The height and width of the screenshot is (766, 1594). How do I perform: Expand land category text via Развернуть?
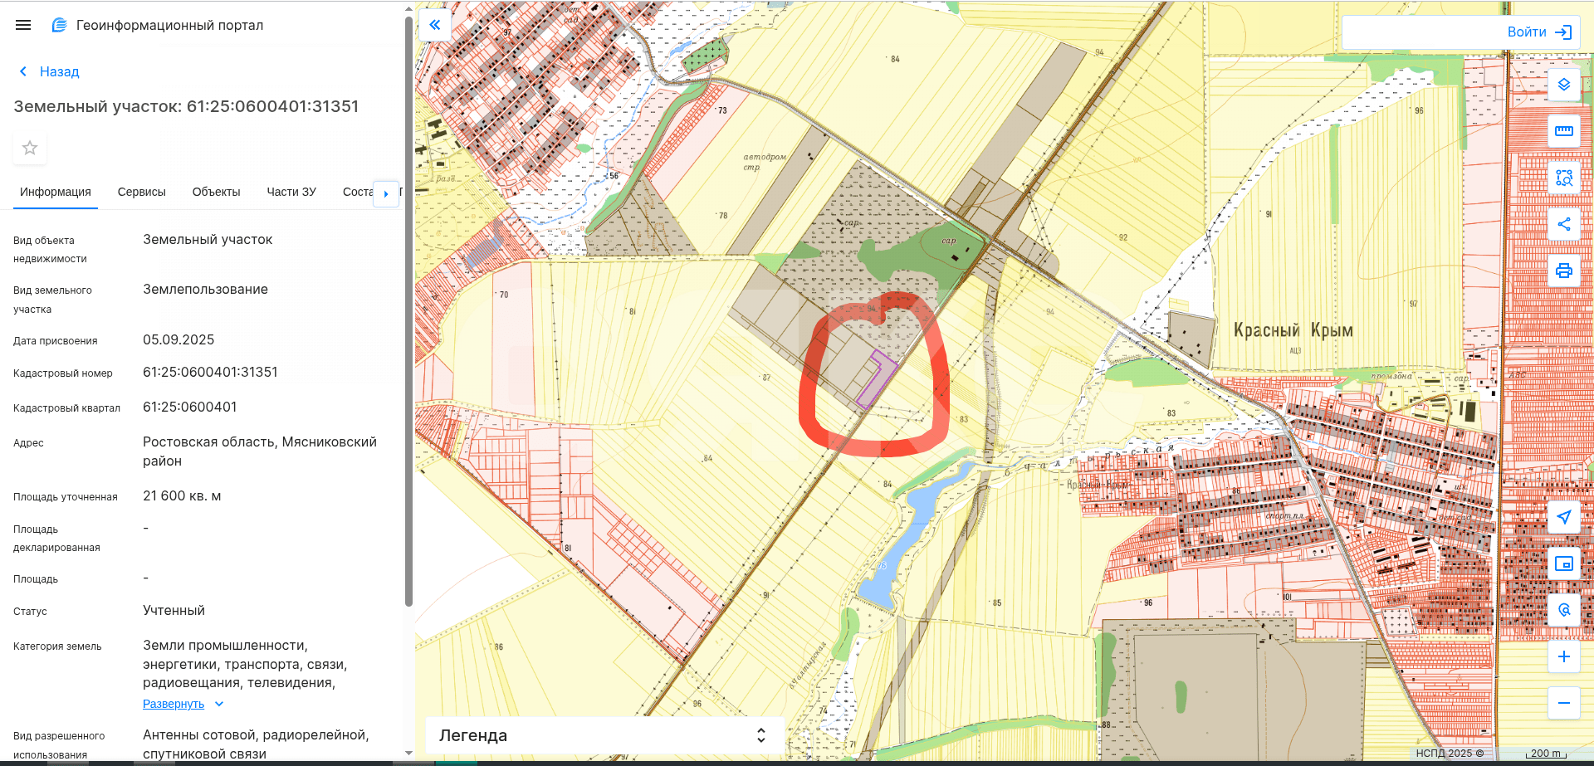pos(174,704)
